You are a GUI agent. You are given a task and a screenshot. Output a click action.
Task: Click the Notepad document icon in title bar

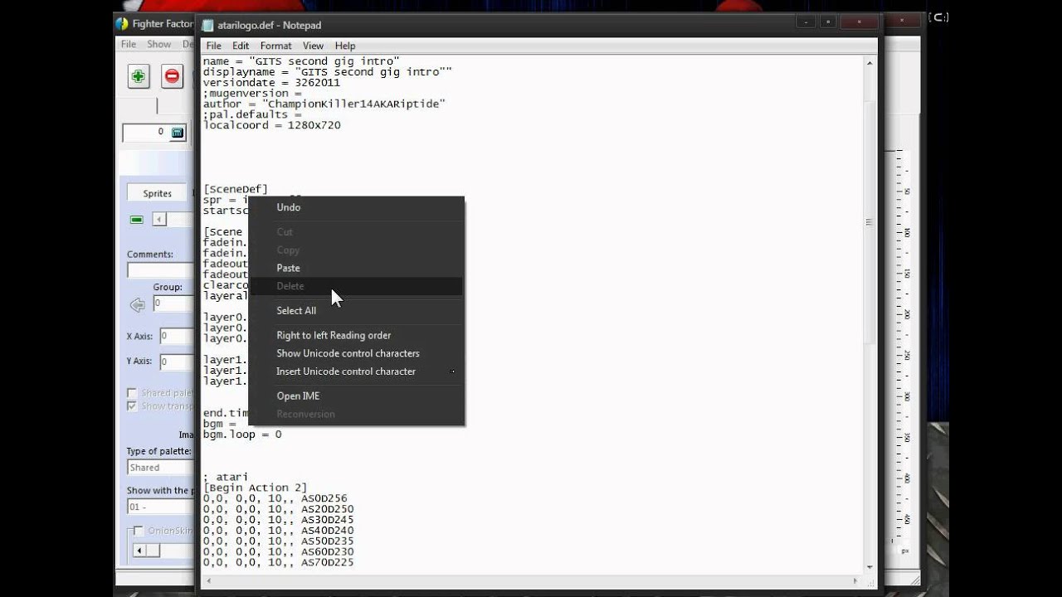click(207, 25)
